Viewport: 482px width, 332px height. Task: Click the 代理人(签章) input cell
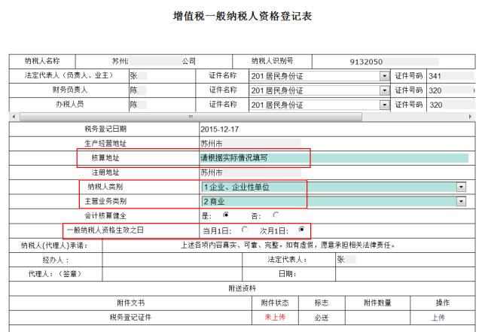pos(172,274)
